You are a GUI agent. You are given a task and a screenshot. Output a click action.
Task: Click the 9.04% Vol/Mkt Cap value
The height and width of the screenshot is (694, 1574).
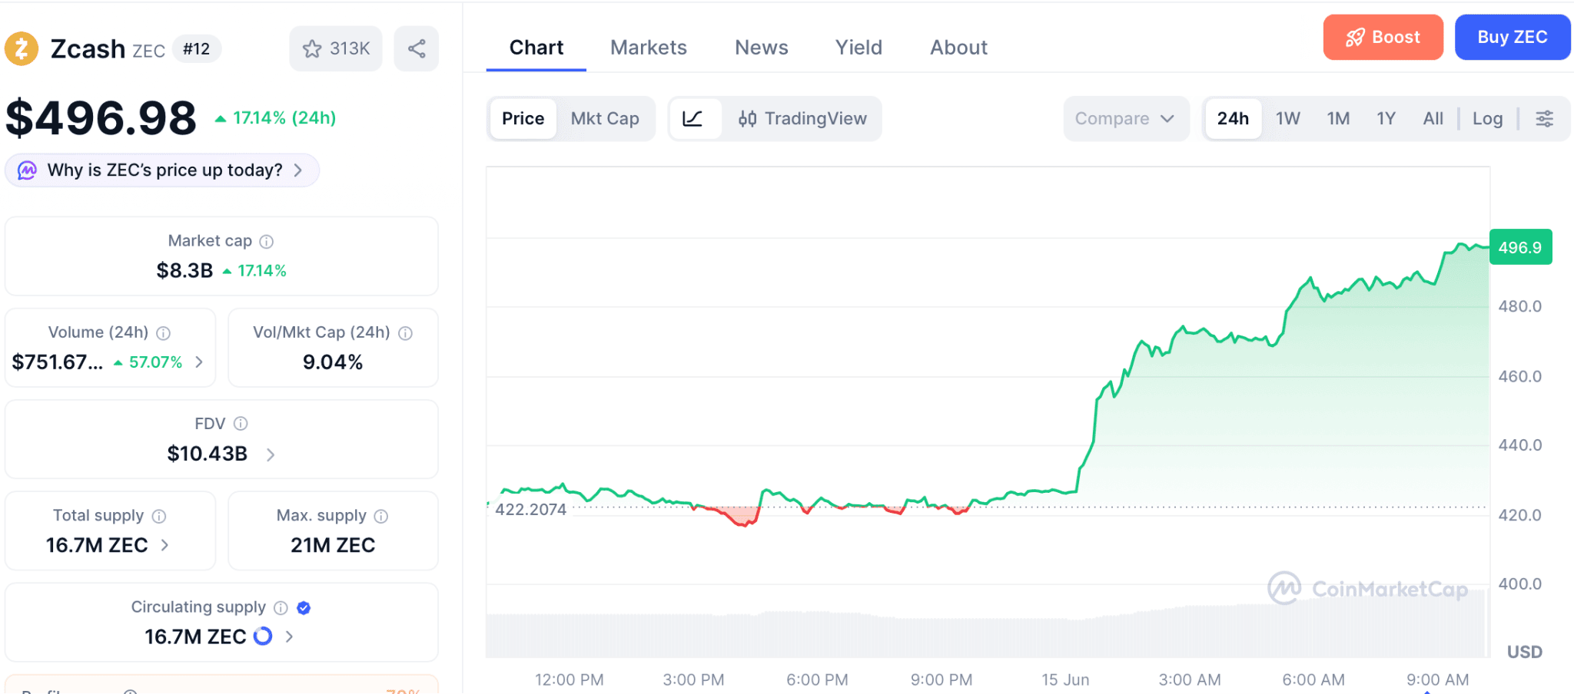click(x=333, y=362)
